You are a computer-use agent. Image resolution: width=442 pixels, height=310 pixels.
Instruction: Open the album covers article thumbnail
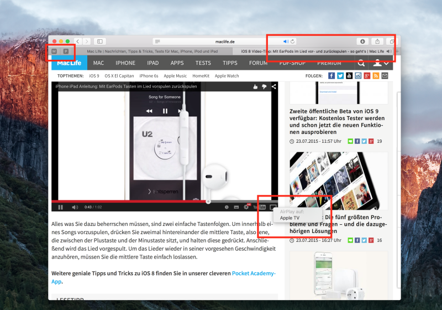pyautogui.click(x=339, y=181)
